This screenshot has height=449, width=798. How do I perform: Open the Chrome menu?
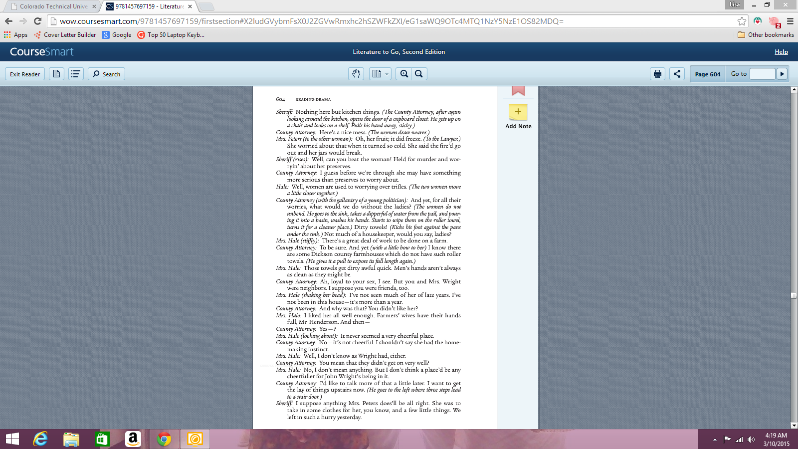[x=790, y=21]
